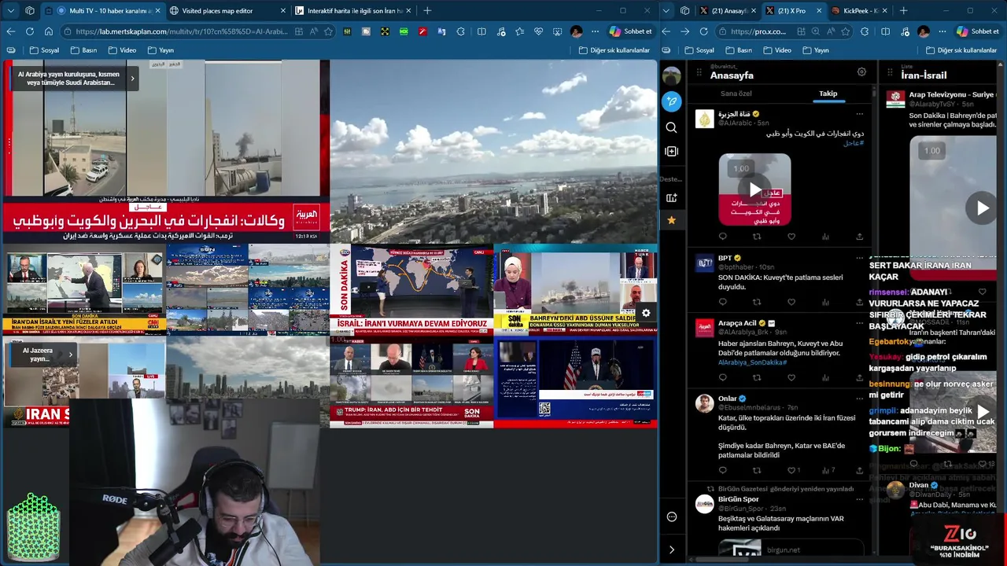Open tab actions chevron in left browser

click(x=11, y=11)
